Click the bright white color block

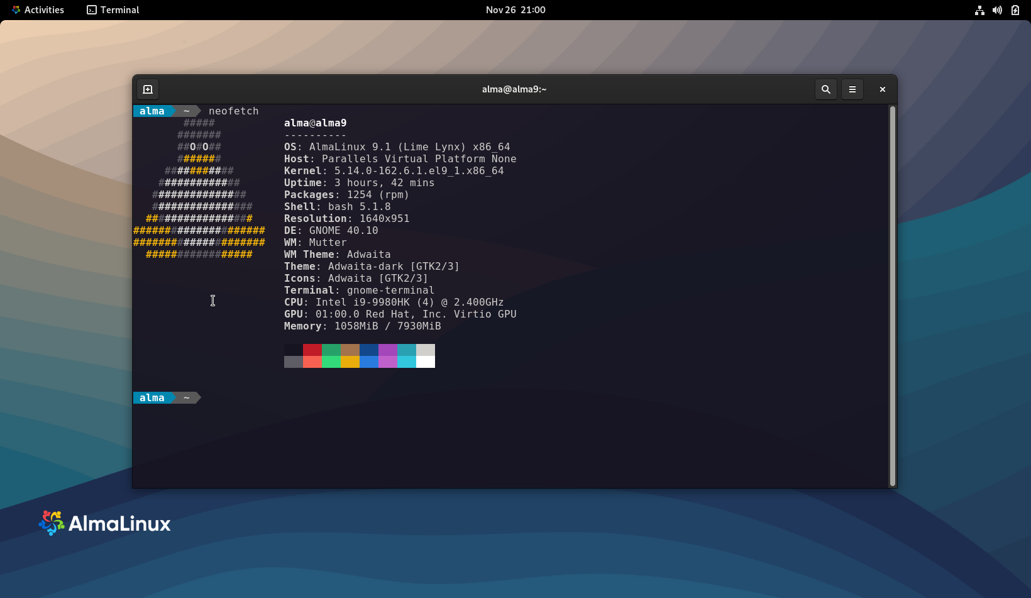[426, 362]
